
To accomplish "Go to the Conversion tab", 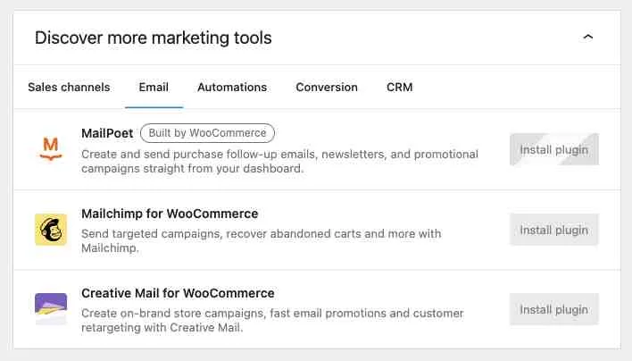I will [327, 88].
